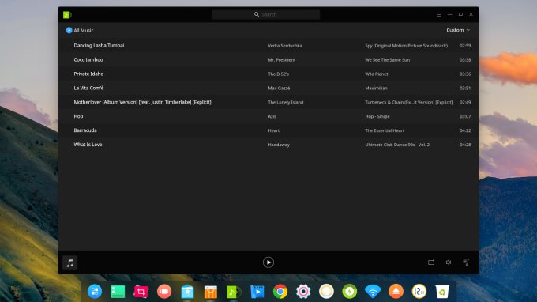Click album The Essential Heart
Image resolution: width=537 pixels, height=302 pixels.
coord(385,130)
